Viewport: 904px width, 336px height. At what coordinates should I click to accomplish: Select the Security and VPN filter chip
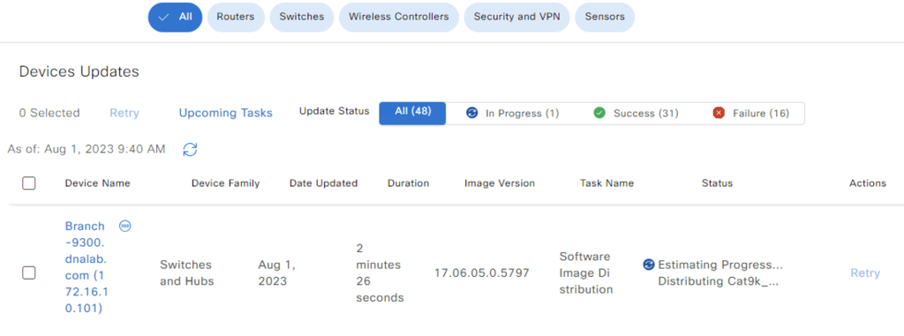click(516, 18)
